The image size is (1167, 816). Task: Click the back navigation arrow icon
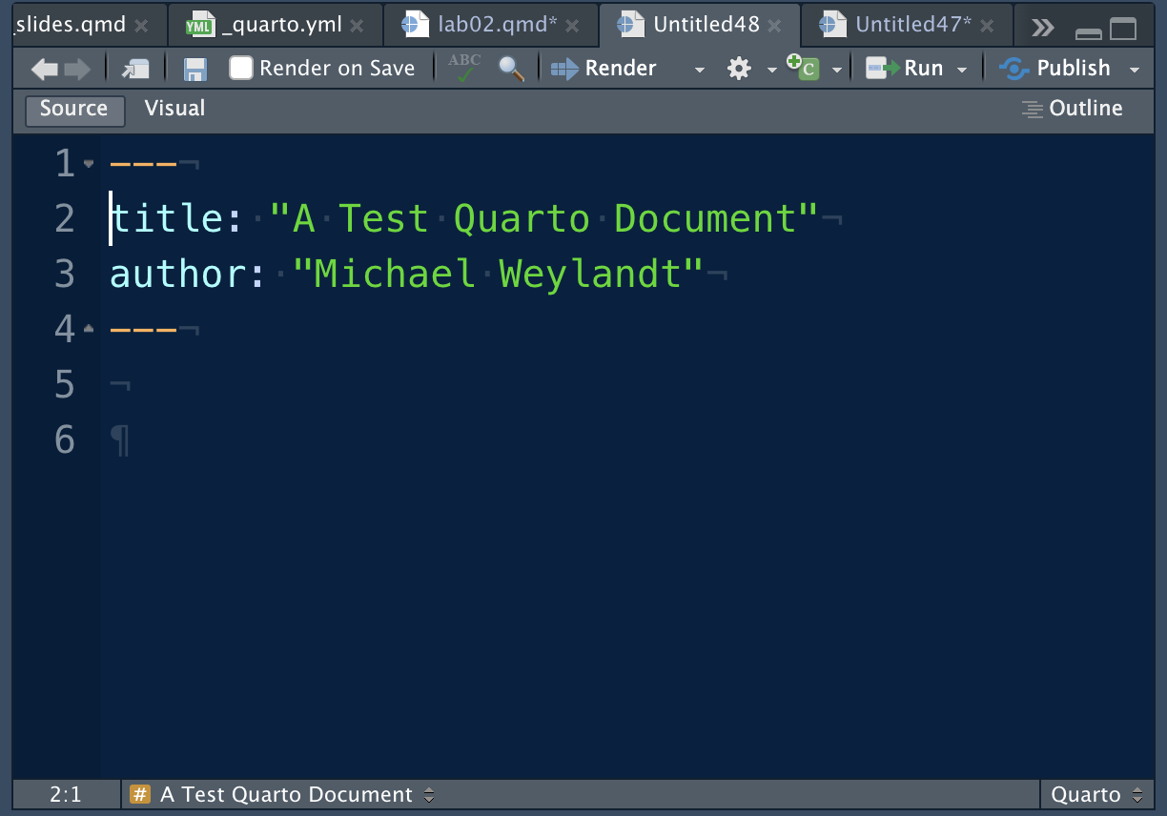click(44, 69)
